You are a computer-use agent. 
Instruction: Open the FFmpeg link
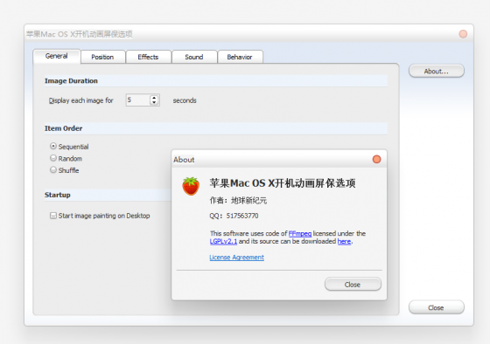pos(300,234)
